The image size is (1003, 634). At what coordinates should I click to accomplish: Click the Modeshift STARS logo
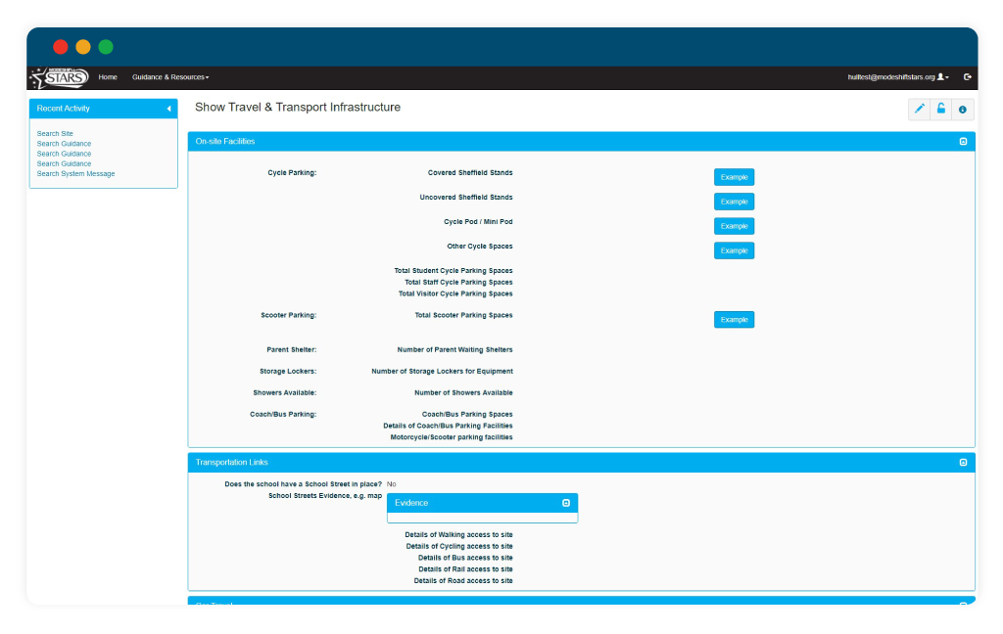pos(60,78)
